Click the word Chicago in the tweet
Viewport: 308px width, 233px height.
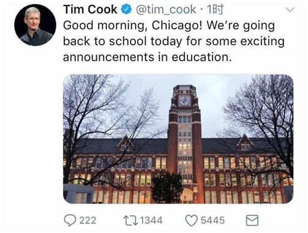(177, 26)
